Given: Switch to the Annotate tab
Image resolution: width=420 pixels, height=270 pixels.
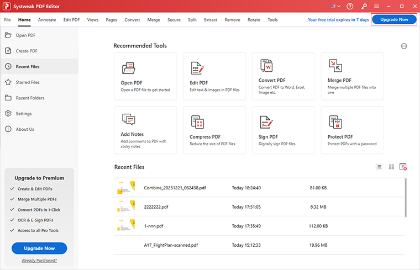Looking at the screenshot, I should pos(47,20).
